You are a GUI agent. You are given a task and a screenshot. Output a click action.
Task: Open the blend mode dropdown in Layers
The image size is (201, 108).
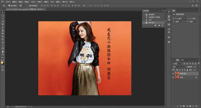(x=178, y=67)
